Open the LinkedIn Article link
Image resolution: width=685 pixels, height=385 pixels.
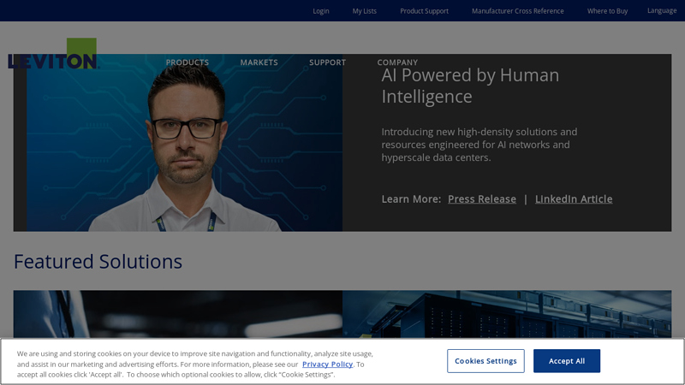point(573,199)
